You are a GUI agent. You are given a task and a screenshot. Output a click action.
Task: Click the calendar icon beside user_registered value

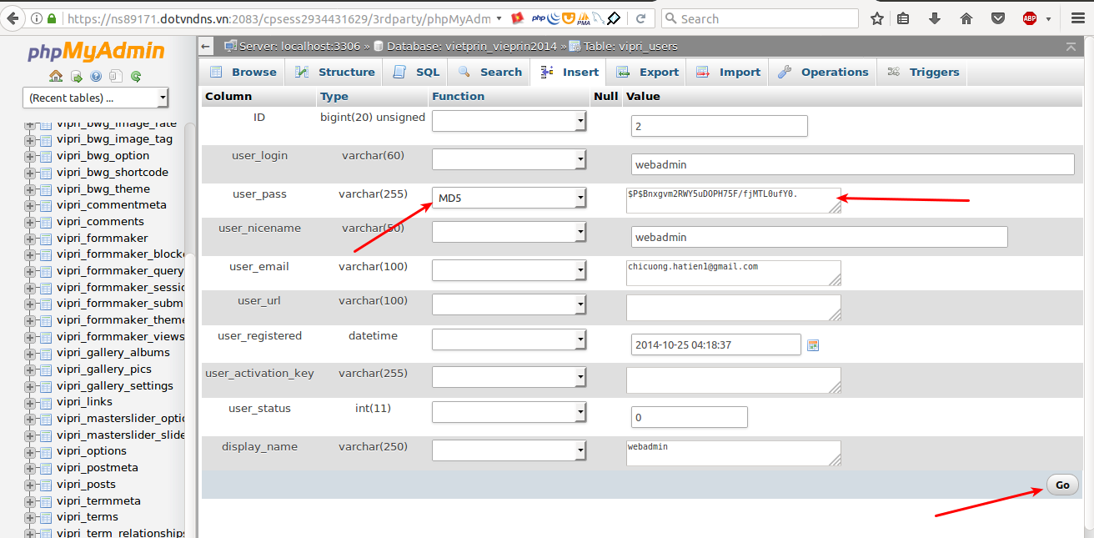click(x=813, y=345)
